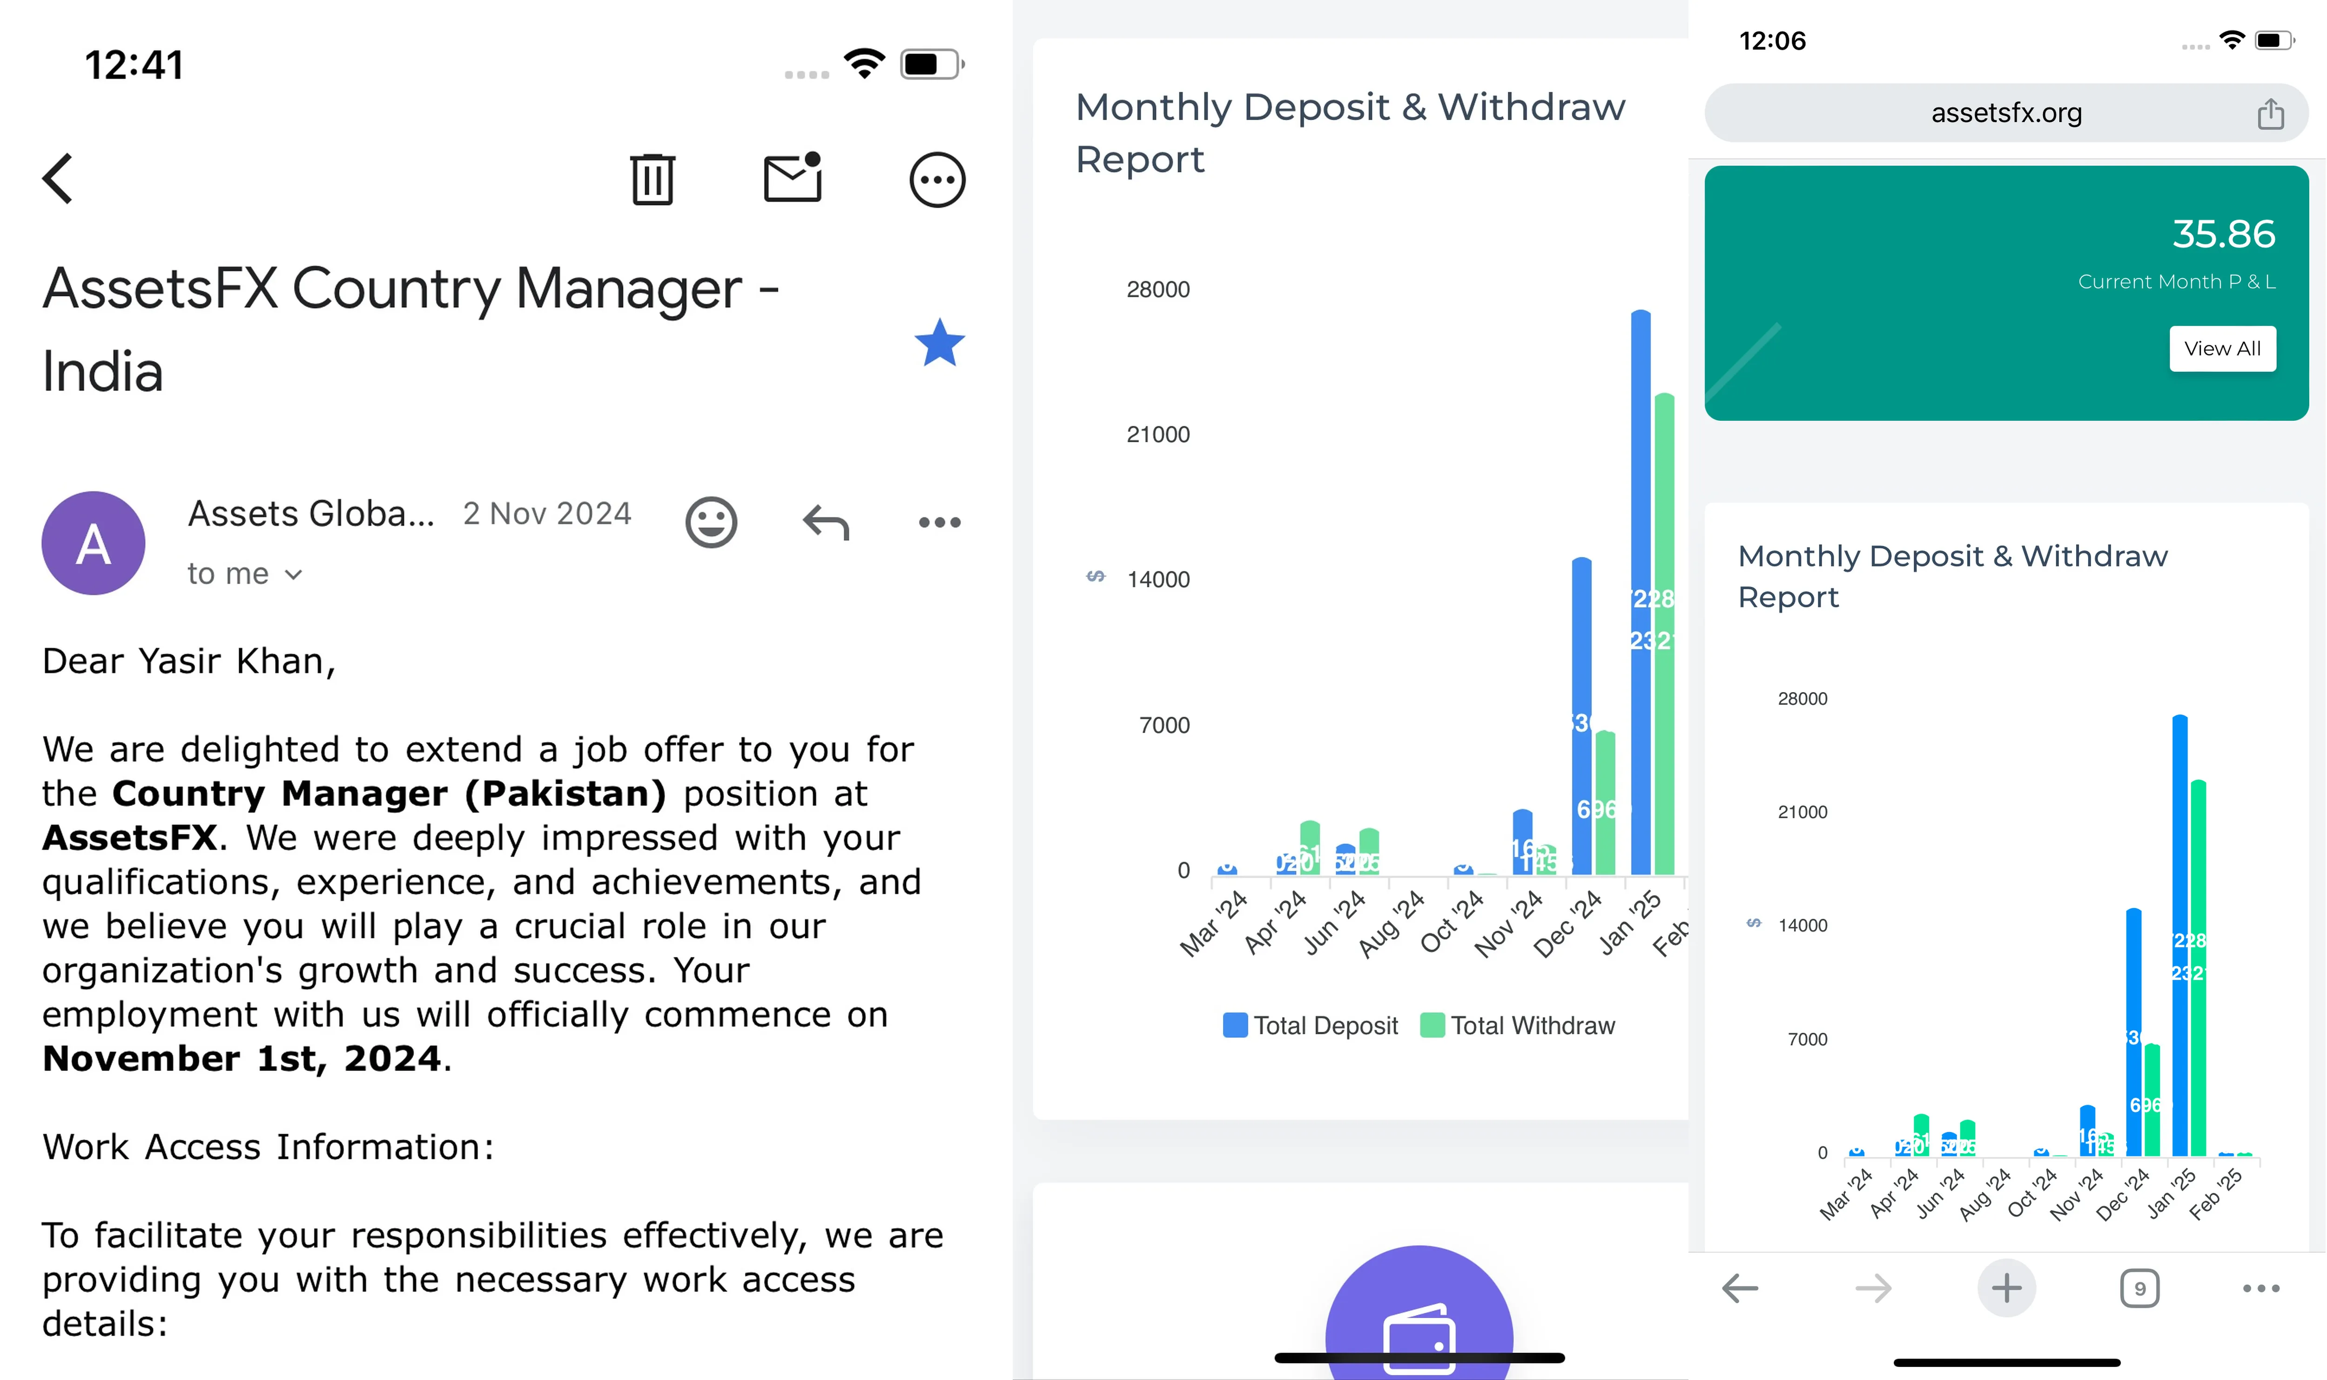
Task: Select the Dec '24 deposit bar in the middle chart
Action: pyautogui.click(x=1581, y=716)
